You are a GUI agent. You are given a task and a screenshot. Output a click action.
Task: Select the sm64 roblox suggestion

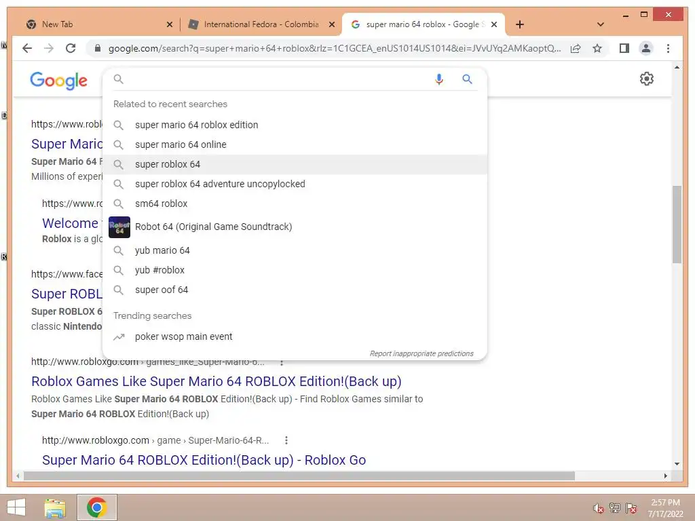tap(295, 204)
